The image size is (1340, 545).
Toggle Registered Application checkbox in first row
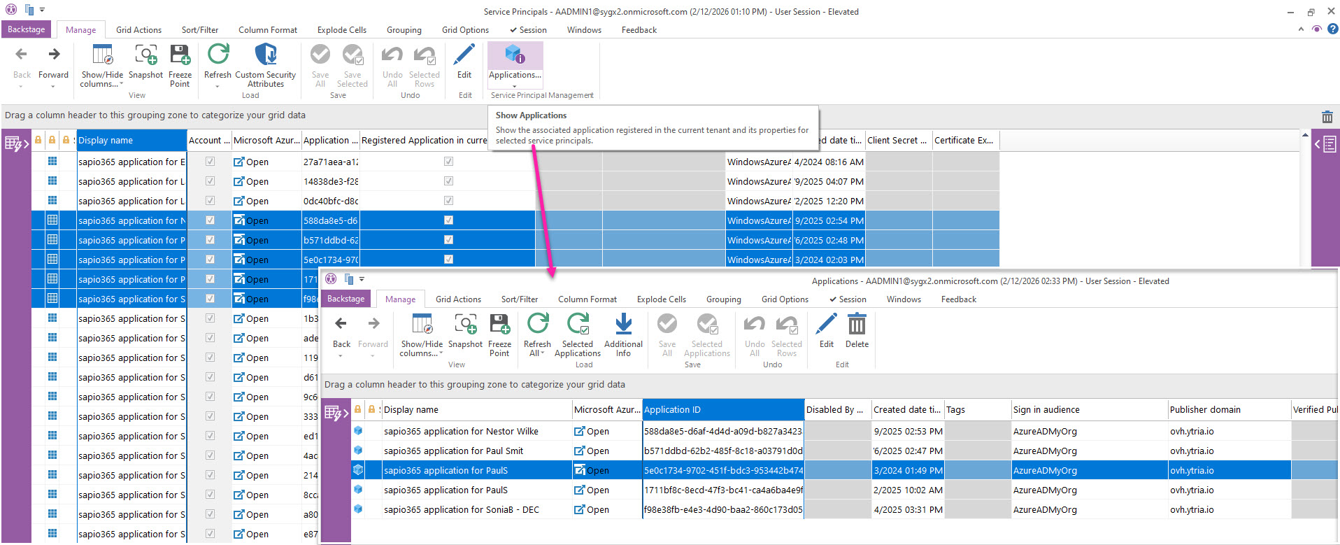pyautogui.click(x=448, y=162)
